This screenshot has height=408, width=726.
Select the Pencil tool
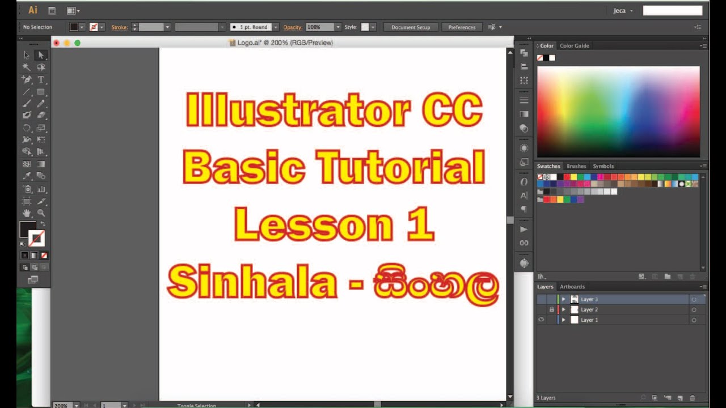(41, 103)
